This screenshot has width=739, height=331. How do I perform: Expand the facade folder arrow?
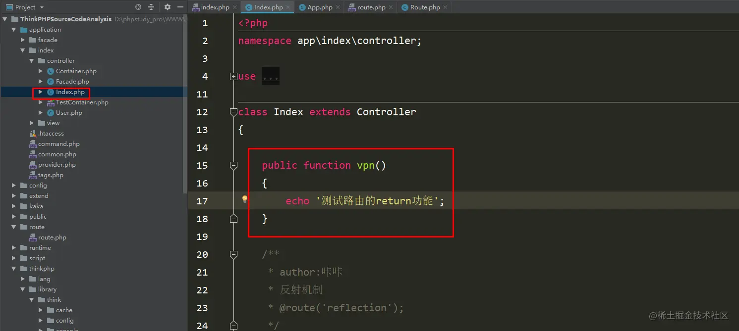[x=23, y=40]
